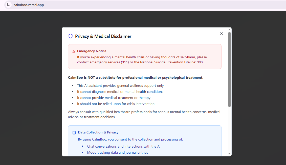The height and width of the screenshot is (165, 286).
Task: Click the dark backdrop left of the dialog
Action: [x=30, y=88]
